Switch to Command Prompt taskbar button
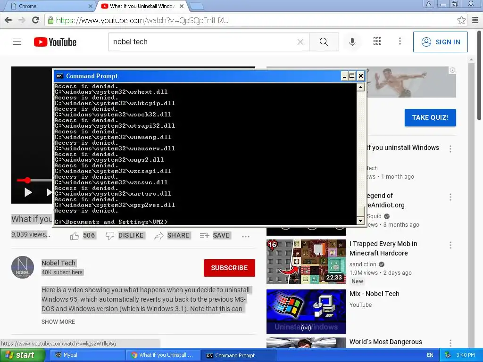Screen dimensions: 483x362 click(x=238, y=355)
